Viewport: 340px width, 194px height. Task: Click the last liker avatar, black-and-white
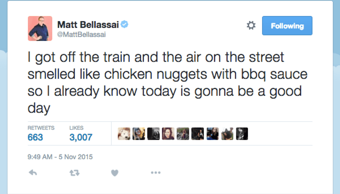click(242, 134)
